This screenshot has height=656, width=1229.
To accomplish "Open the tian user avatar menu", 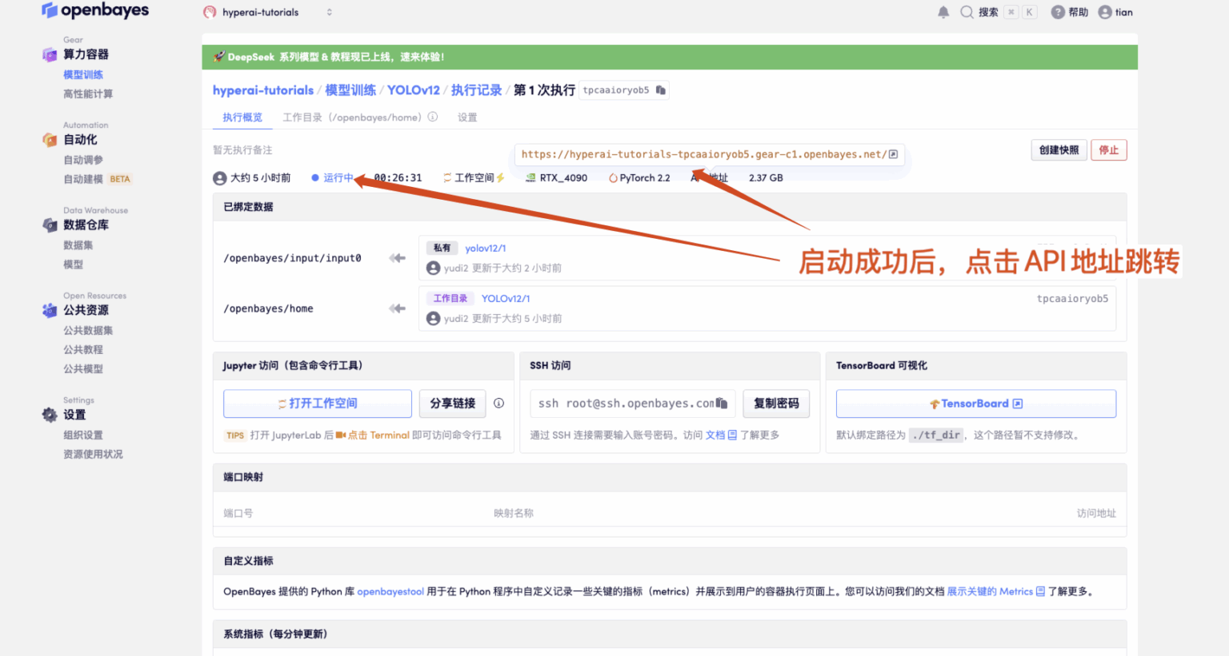I will click(x=1105, y=12).
